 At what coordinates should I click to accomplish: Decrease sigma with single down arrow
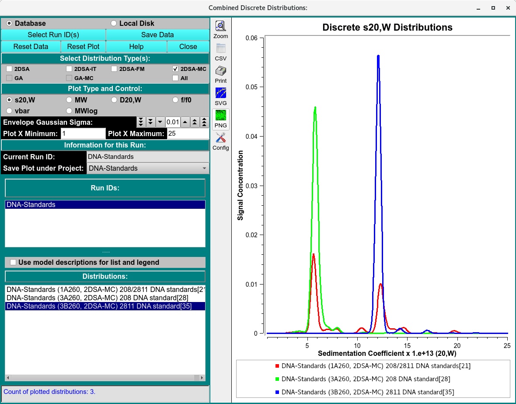click(x=160, y=122)
